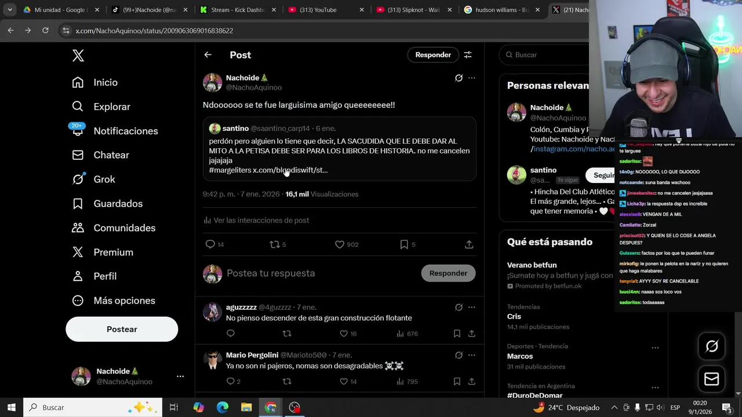
Task: Open aguzzzzz profile name
Action: pos(241,307)
